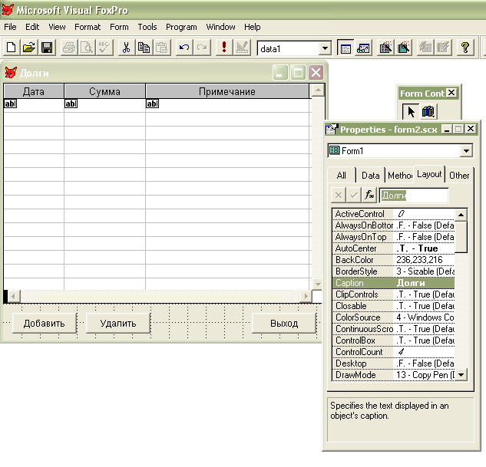Viewport: 486px width, 467px height.
Task: Open the function expression builder (fx) button
Action: pyautogui.click(x=369, y=196)
